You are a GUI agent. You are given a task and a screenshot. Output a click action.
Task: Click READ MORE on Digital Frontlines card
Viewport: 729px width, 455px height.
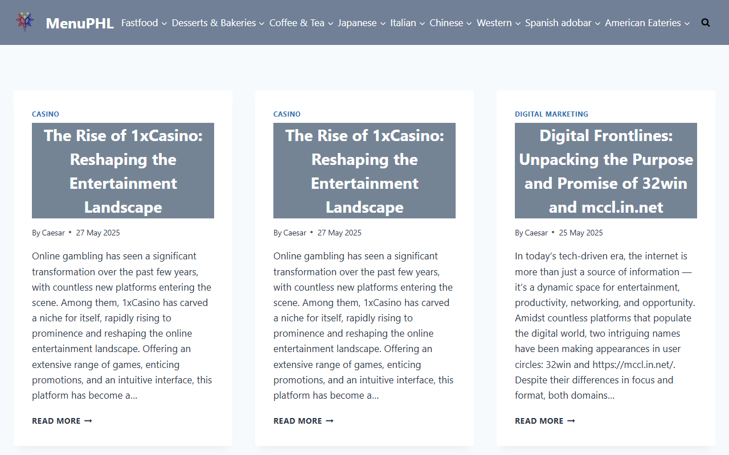point(545,421)
